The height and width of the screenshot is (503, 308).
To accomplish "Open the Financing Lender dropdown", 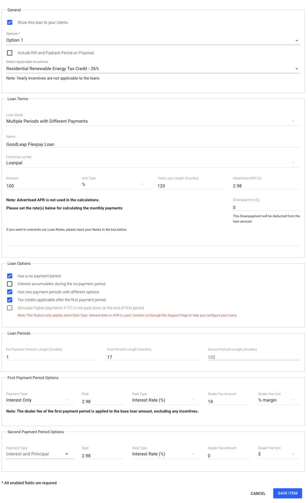I will click(293, 162).
